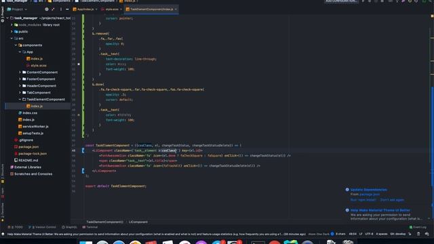Click 'Don't ask again' link

[392, 200]
